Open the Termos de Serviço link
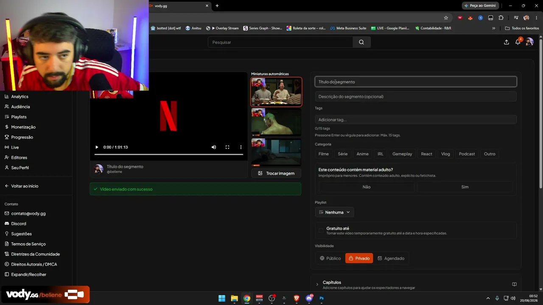The image size is (543, 305). click(x=28, y=244)
